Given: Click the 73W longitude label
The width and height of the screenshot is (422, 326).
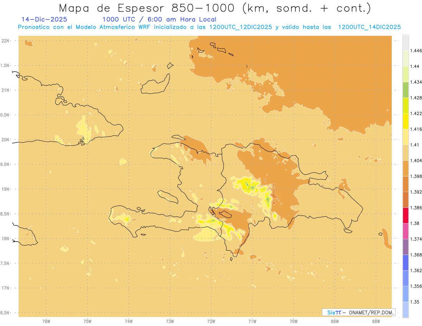Looking at the screenshot, I should 170,321.
